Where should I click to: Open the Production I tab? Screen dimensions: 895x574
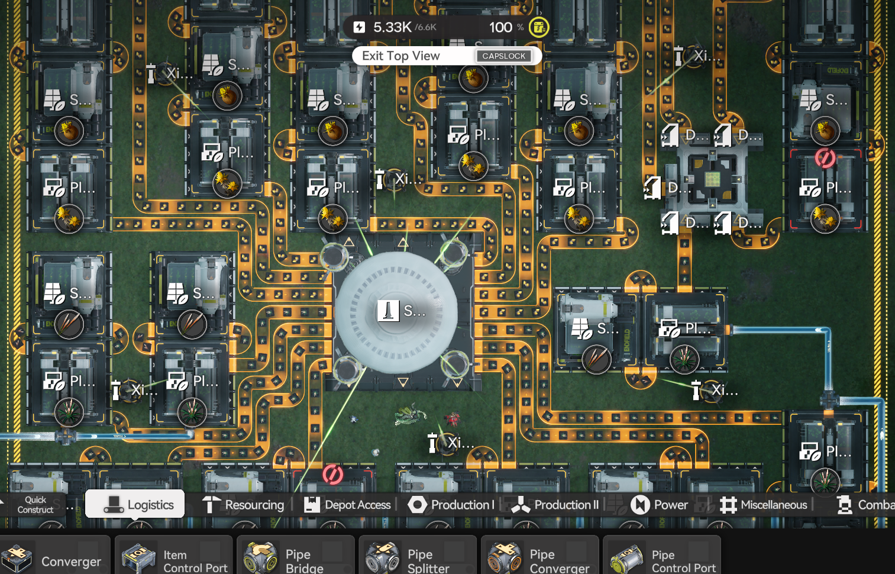451,505
